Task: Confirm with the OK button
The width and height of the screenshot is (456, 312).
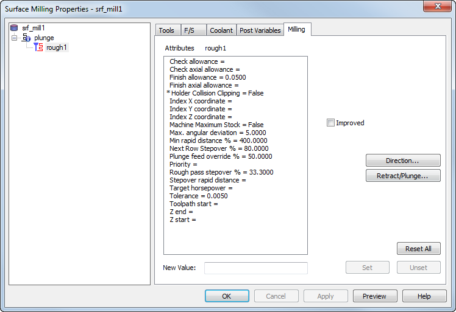Action: pyautogui.click(x=227, y=296)
